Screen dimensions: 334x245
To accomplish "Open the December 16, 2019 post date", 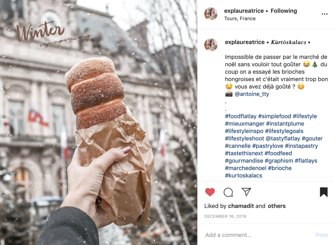I will (x=225, y=216).
